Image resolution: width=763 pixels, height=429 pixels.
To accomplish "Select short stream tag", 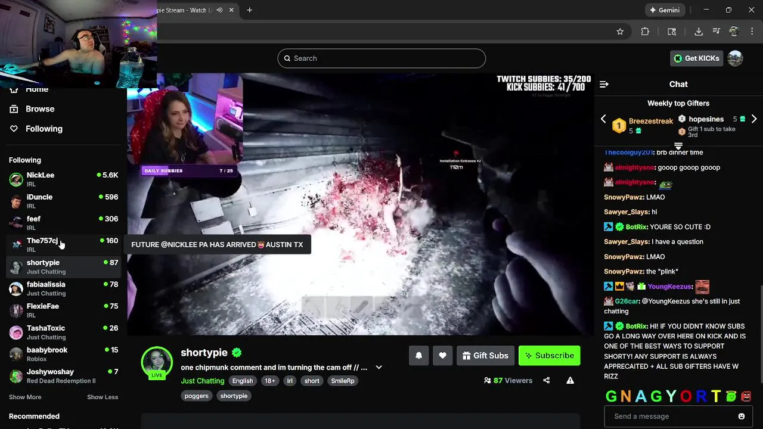I will click(x=312, y=381).
